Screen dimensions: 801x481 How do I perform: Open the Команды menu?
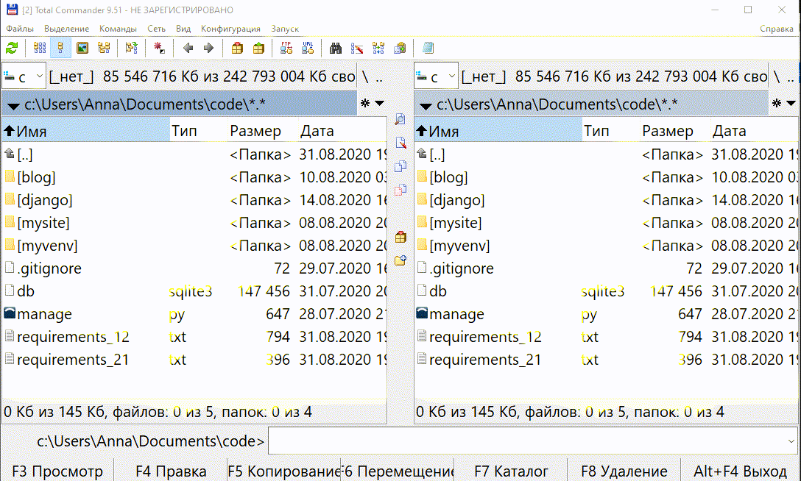point(118,29)
